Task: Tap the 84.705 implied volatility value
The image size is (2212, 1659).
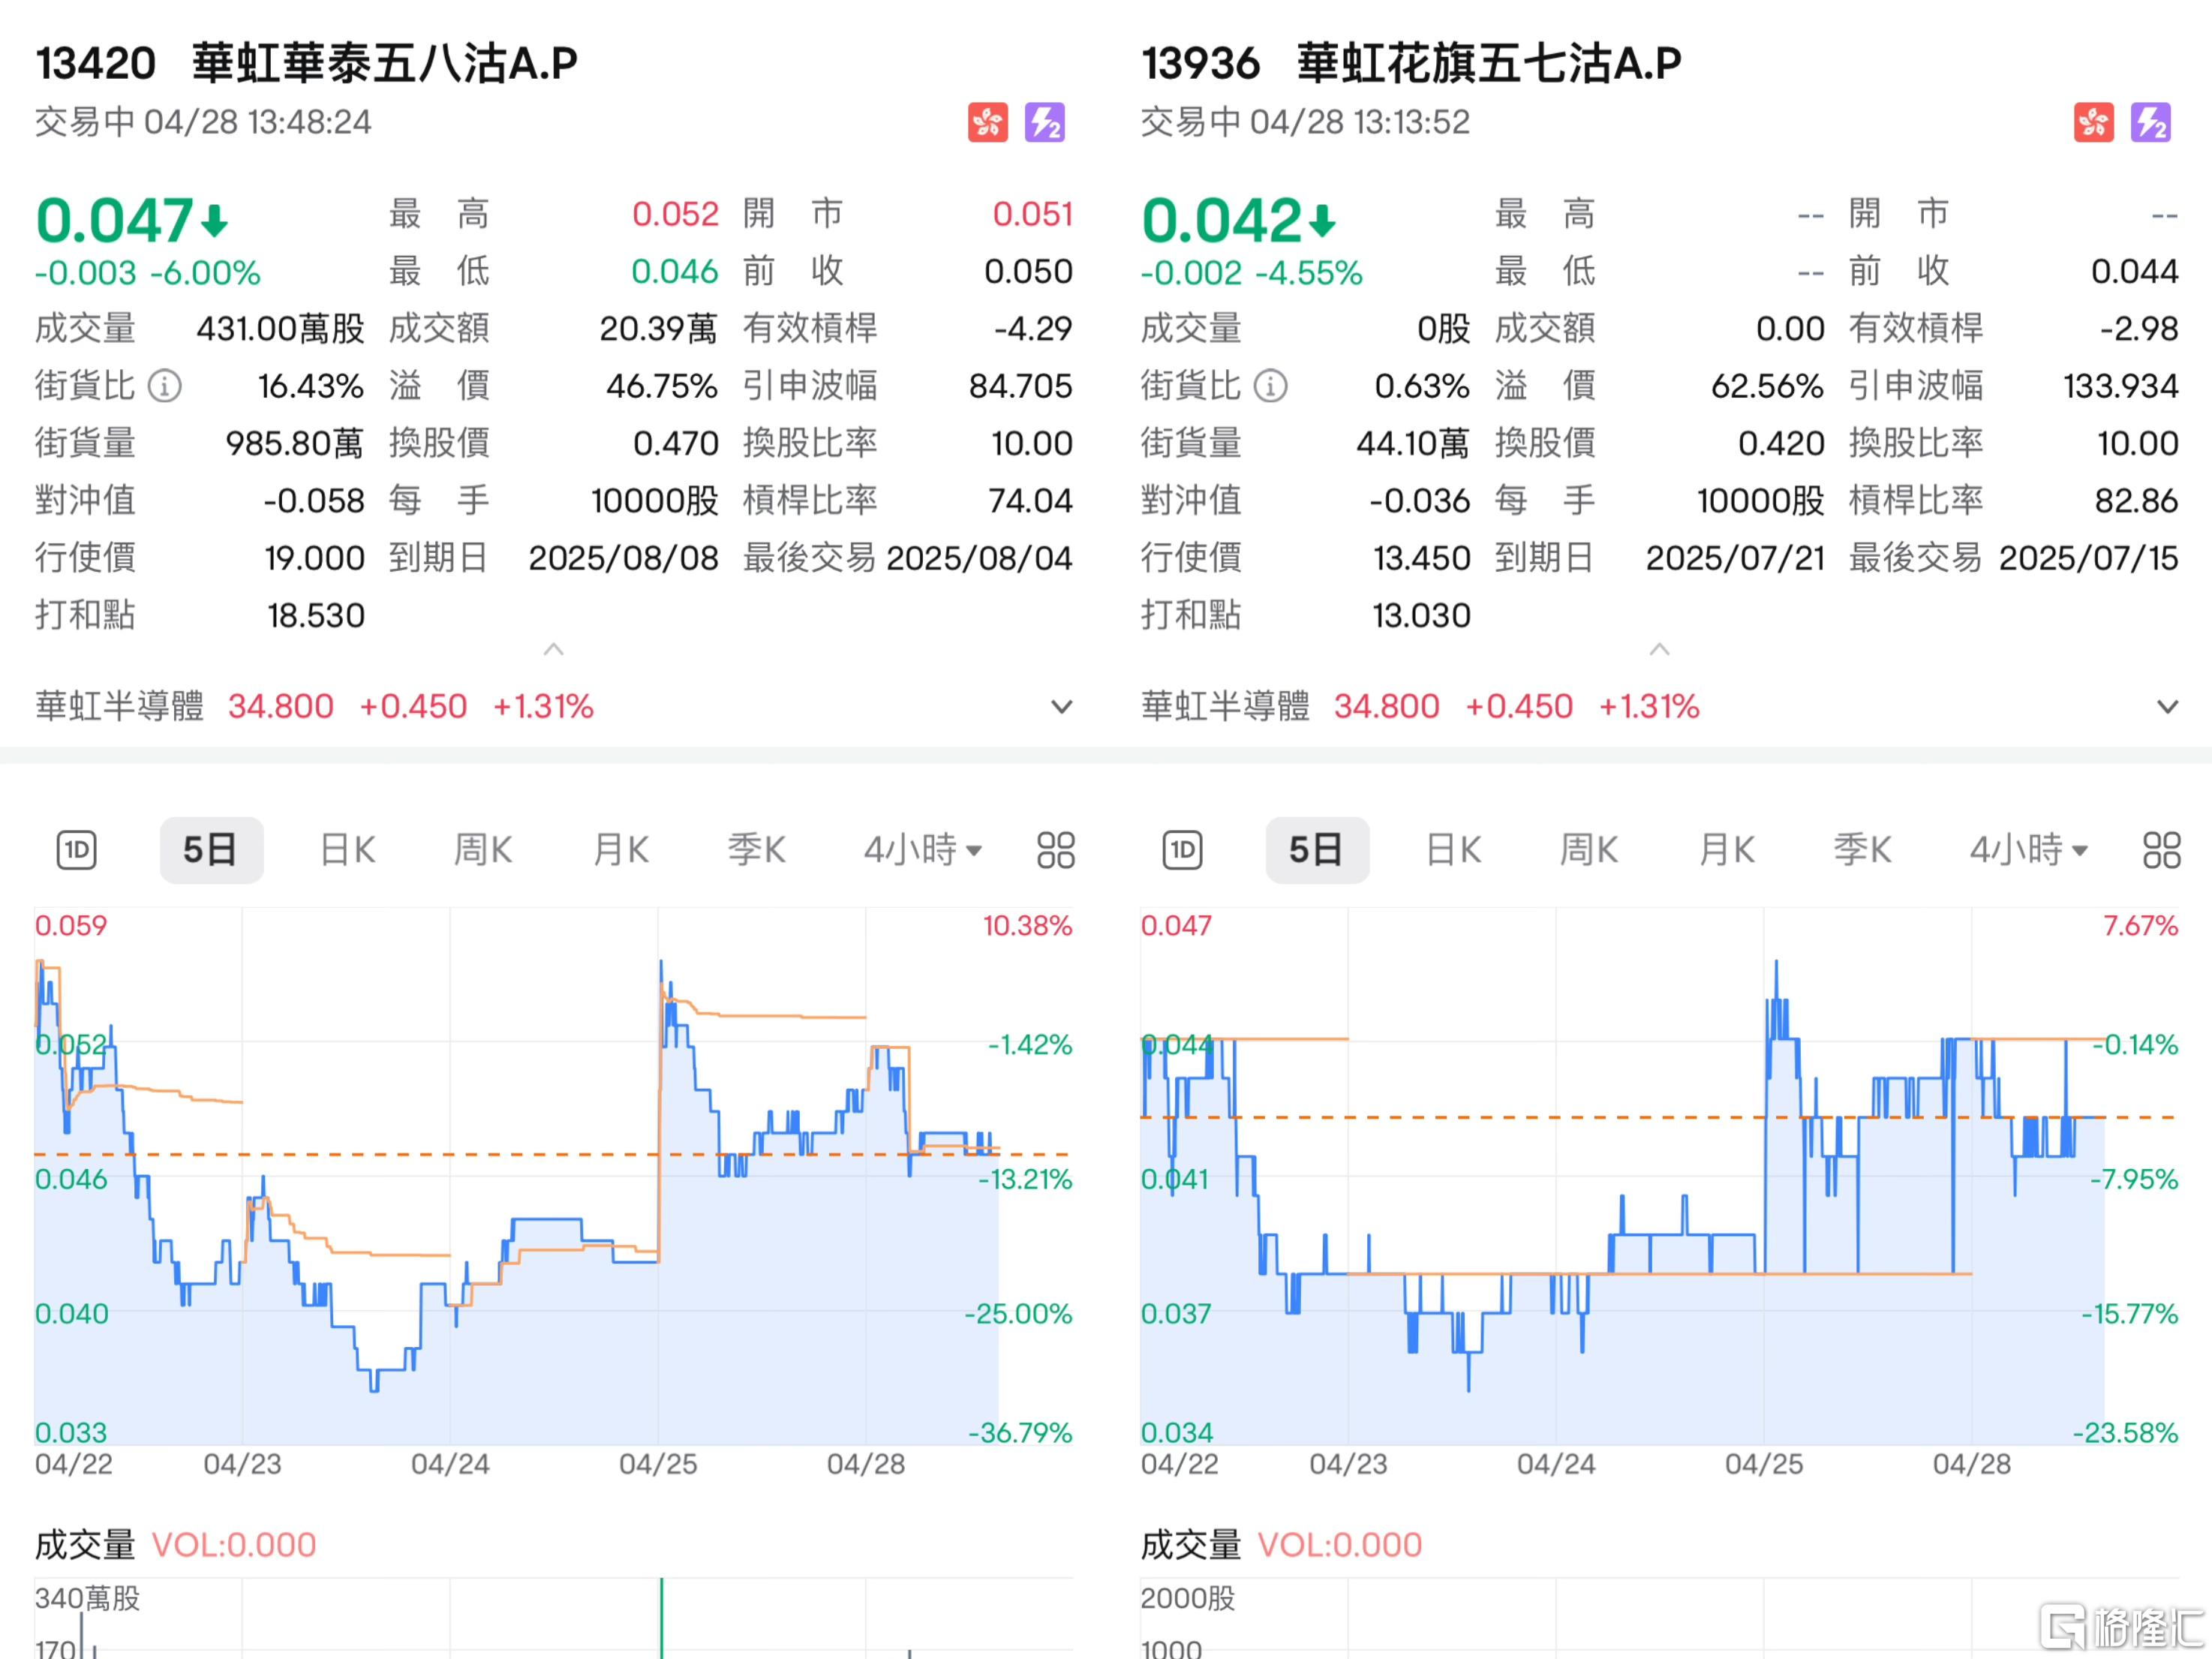Action: point(1021,386)
